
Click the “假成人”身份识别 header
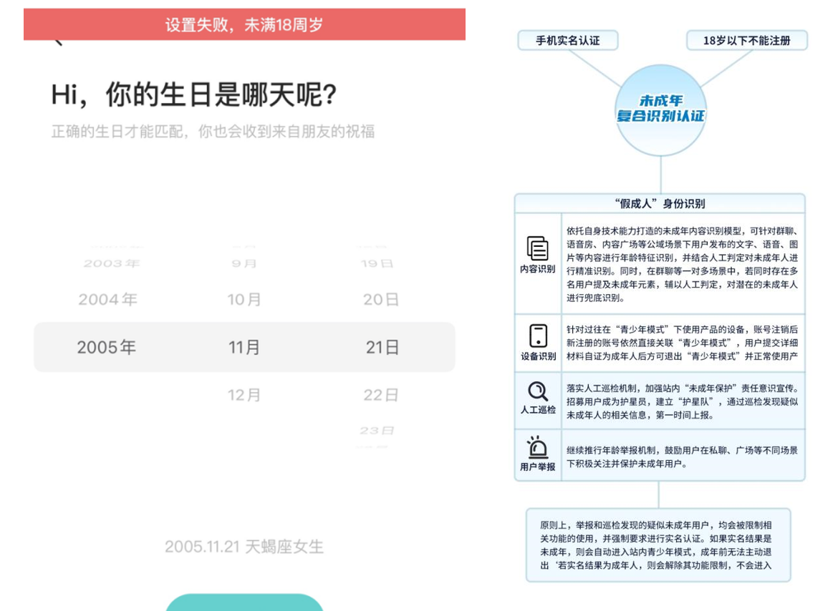click(659, 203)
